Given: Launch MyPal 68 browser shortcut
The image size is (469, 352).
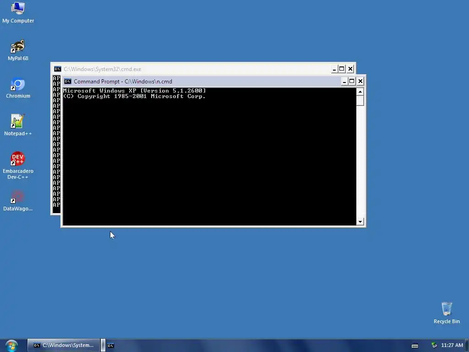Looking at the screenshot, I should pyautogui.click(x=18, y=50).
